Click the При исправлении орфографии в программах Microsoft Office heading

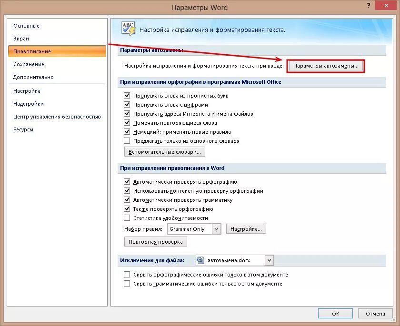click(x=200, y=82)
